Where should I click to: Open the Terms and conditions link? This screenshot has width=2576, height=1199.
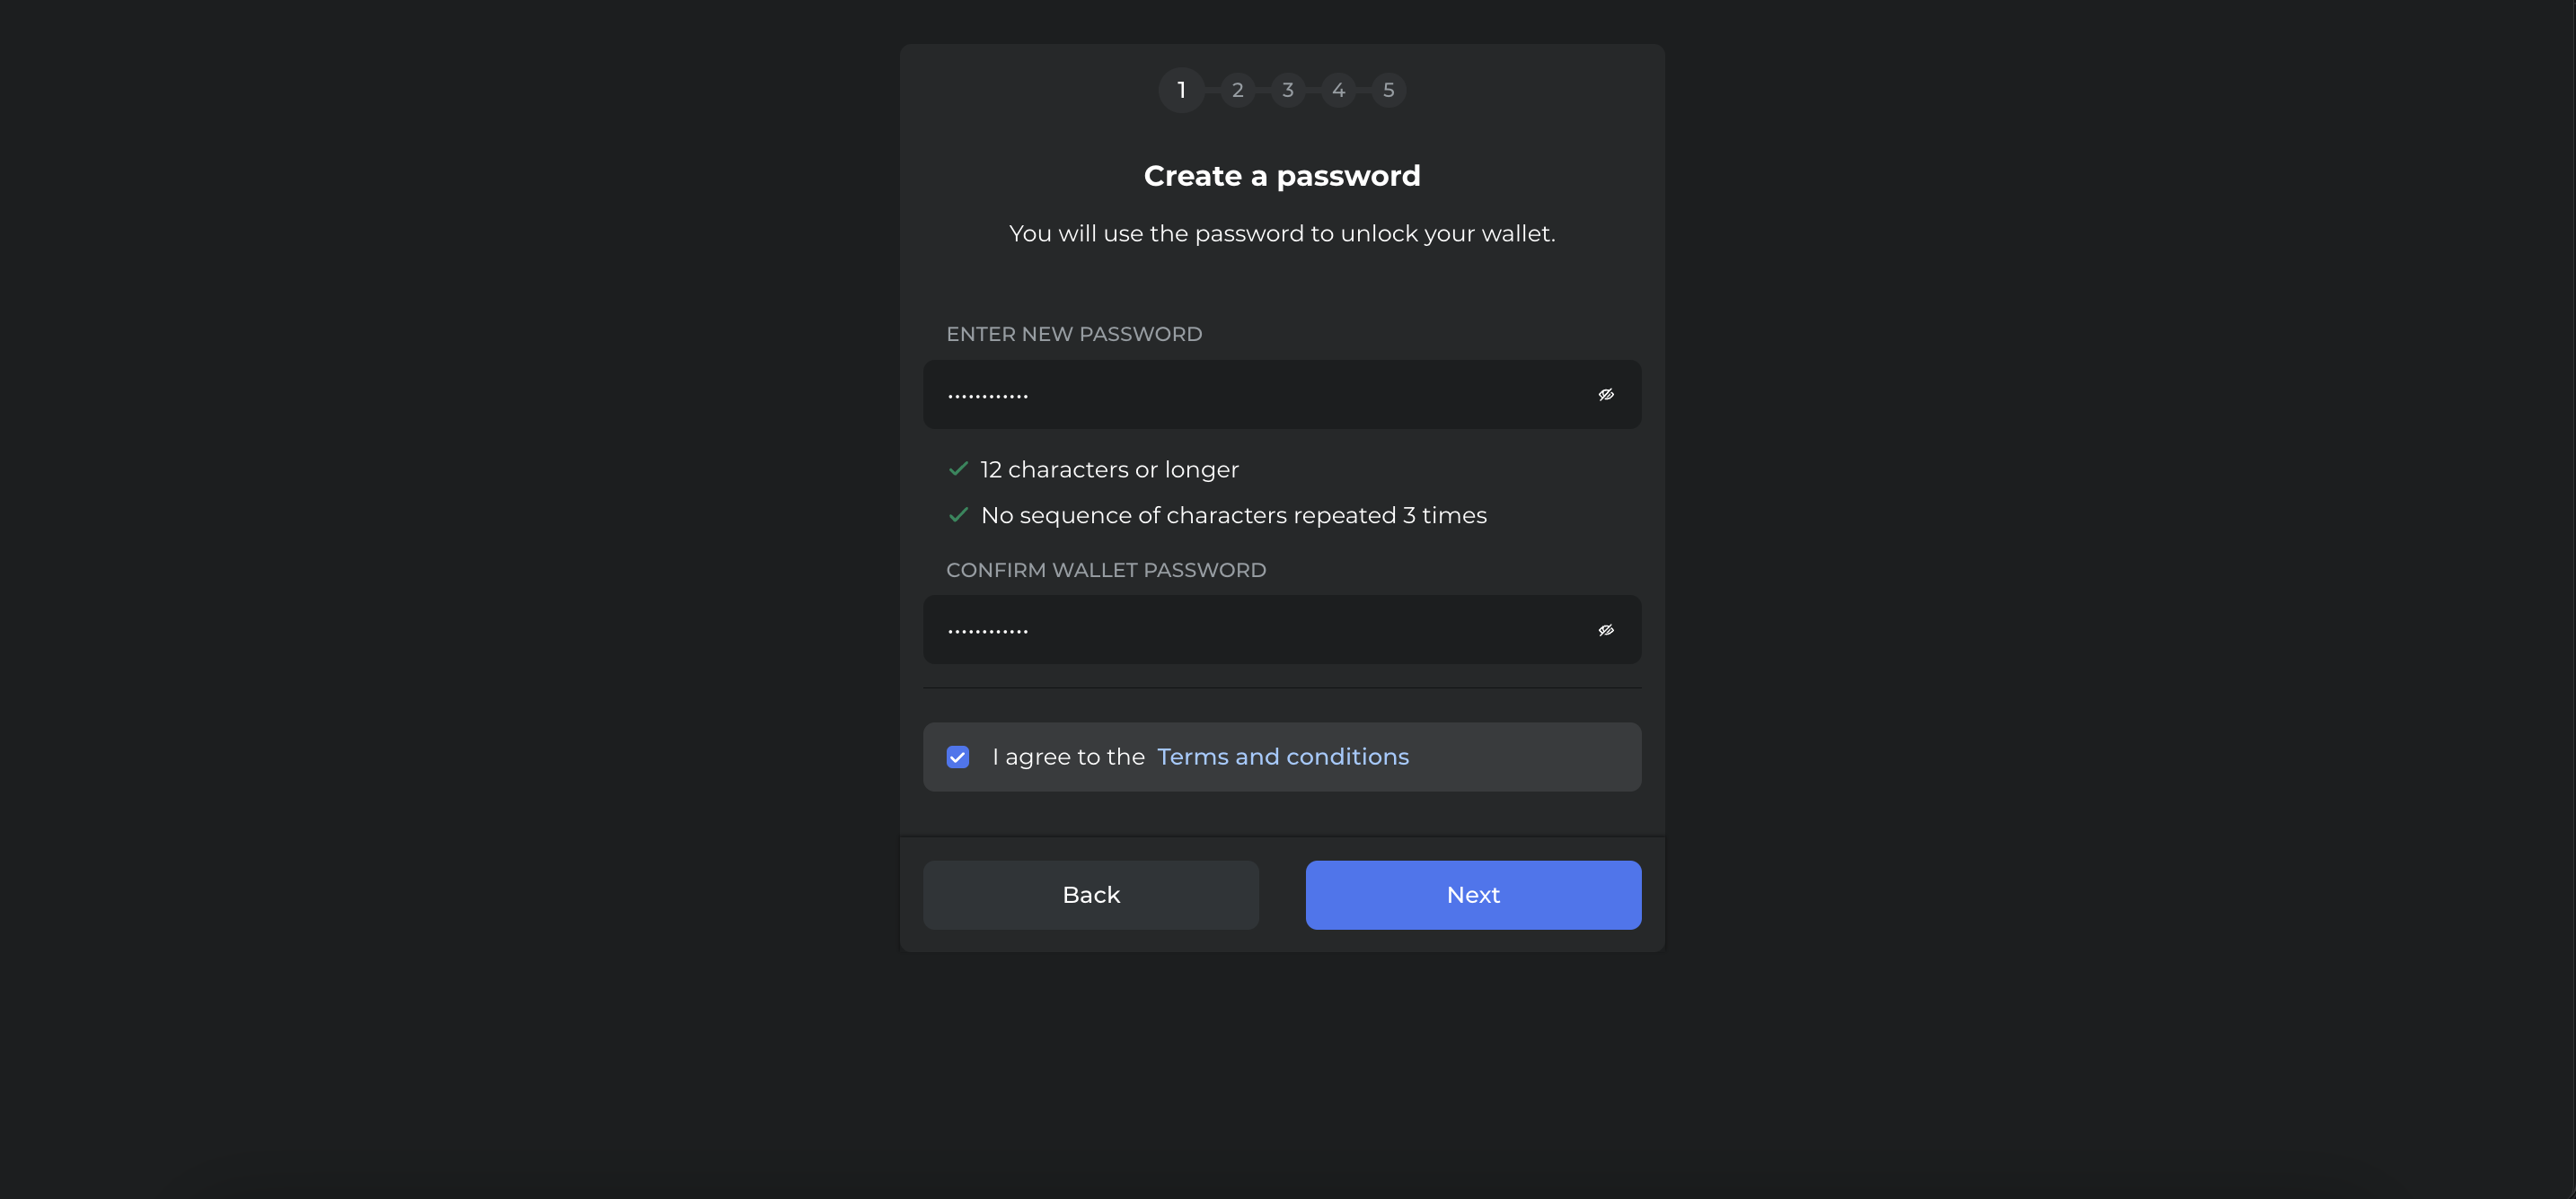click(1283, 757)
